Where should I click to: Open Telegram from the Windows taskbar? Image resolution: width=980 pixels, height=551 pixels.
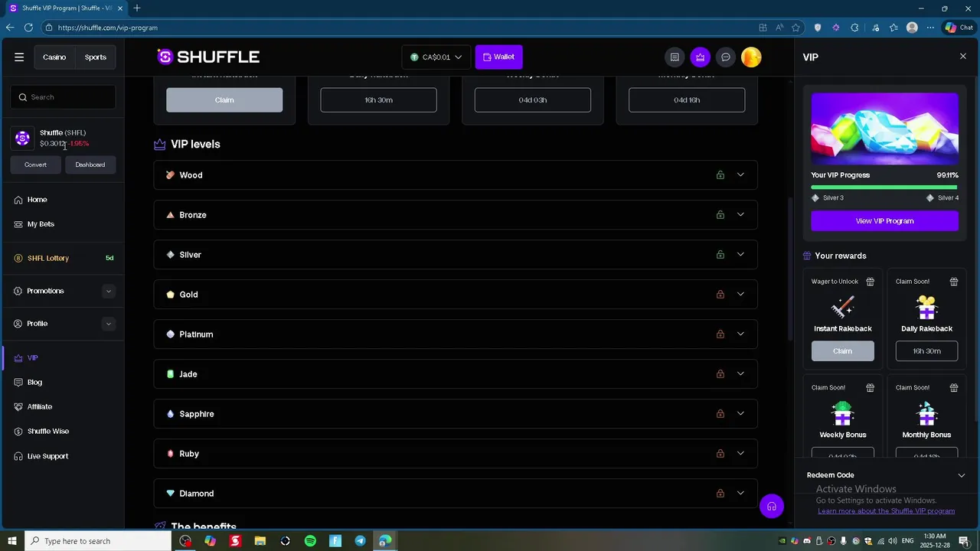click(x=360, y=541)
